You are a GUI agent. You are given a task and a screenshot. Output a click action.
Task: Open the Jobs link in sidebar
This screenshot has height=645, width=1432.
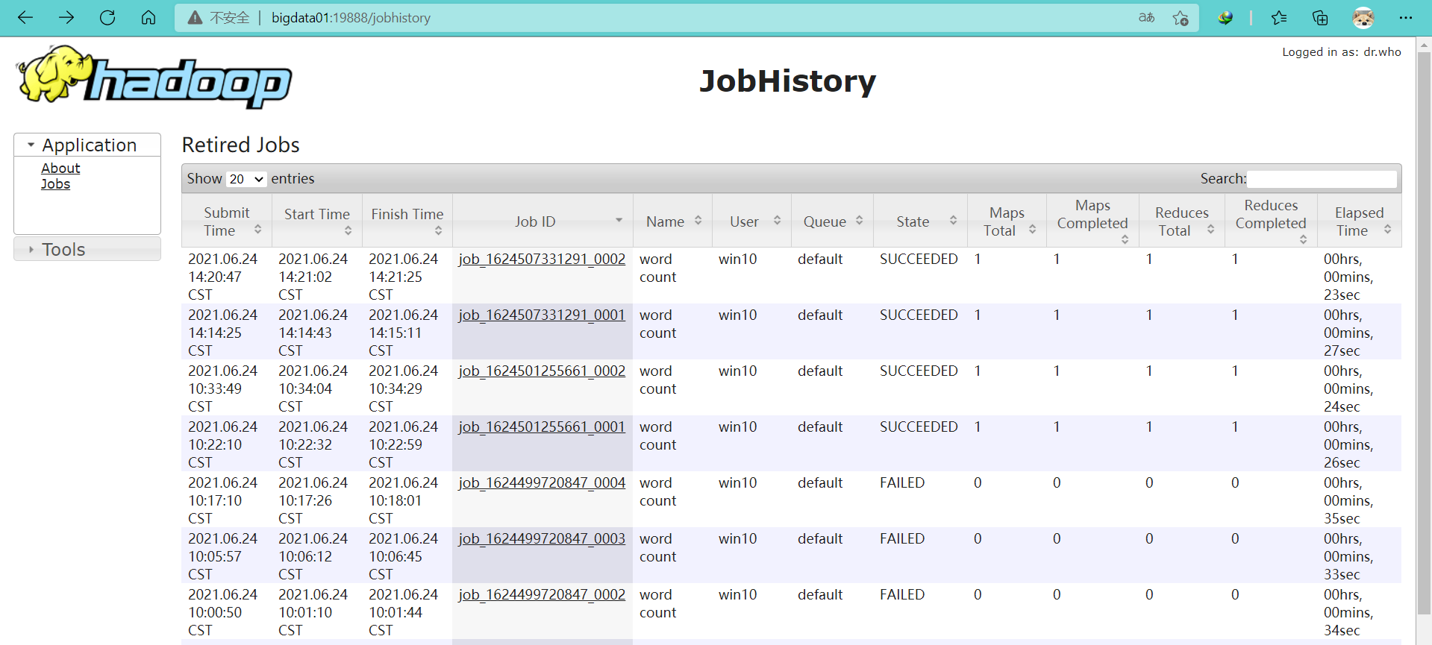[x=55, y=184]
